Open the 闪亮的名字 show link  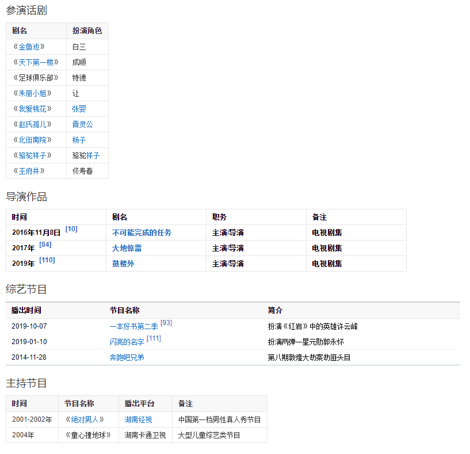coord(127,342)
